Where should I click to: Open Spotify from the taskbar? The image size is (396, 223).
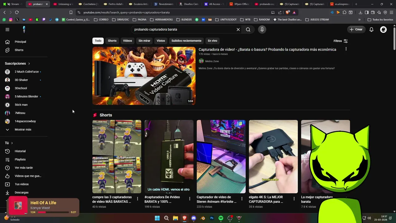221,218
